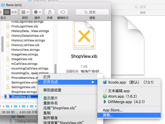The width and height of the screenshot is (165, 124).
Task: Click the document icon beside InCallView.strings
Action: tap(8, 64)
